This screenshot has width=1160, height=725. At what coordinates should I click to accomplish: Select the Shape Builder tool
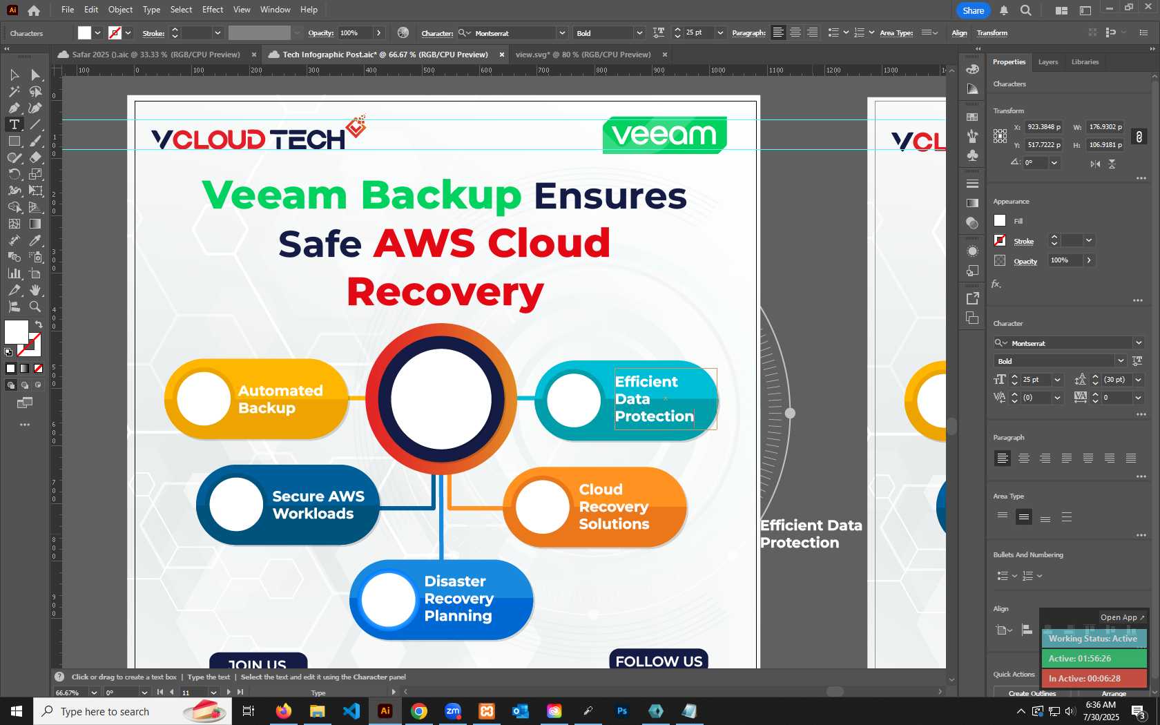(14, 207)
